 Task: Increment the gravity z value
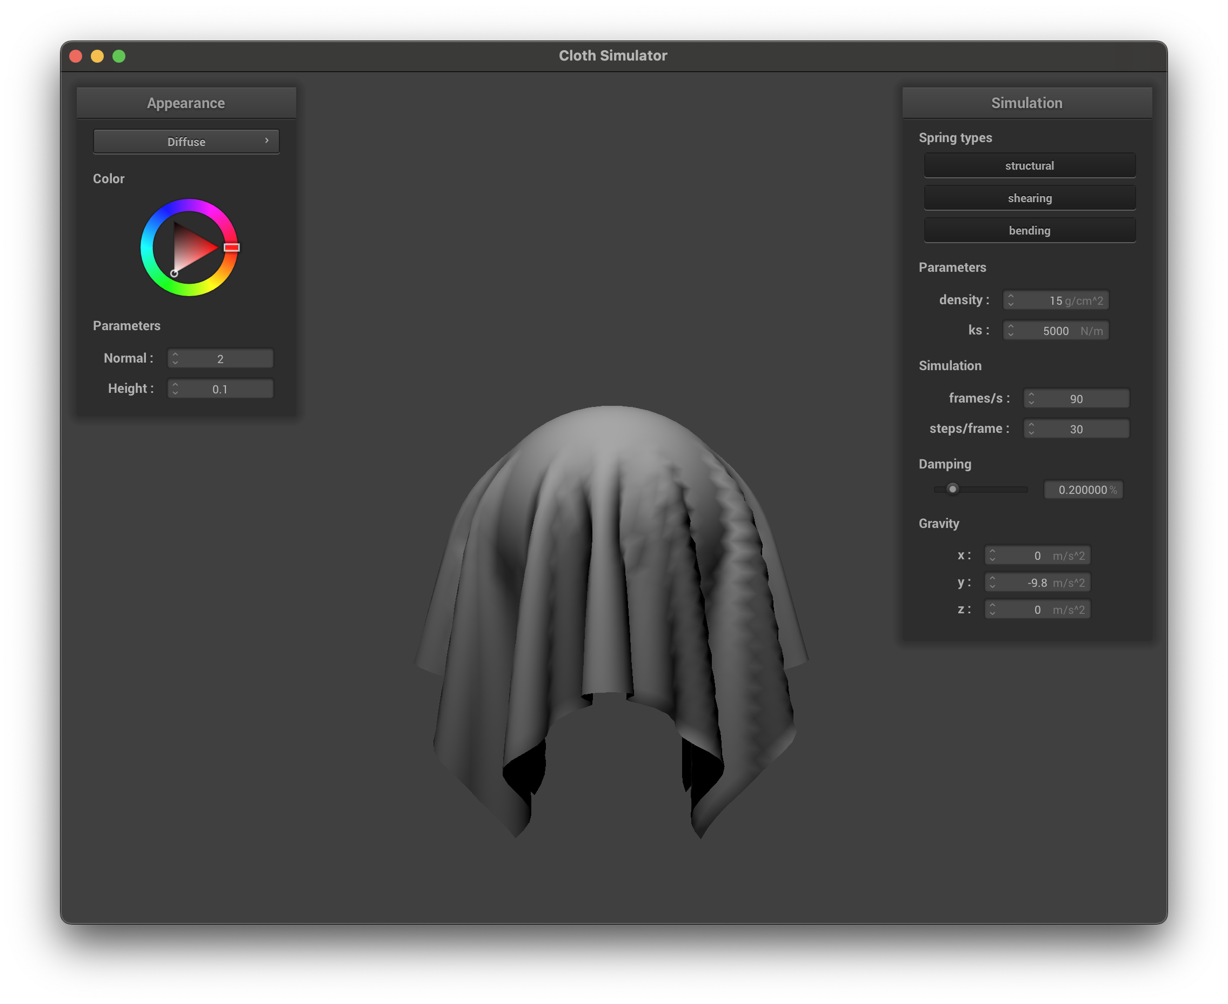click(x=992, y=606)
